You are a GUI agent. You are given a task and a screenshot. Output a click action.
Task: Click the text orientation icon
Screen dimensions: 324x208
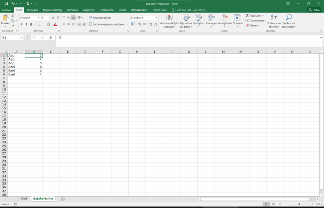click(79, 18)
